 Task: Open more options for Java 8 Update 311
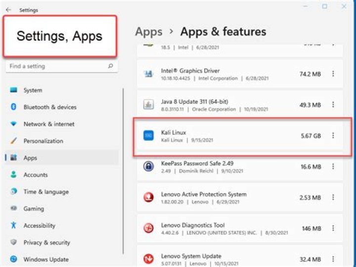(333, 105)
